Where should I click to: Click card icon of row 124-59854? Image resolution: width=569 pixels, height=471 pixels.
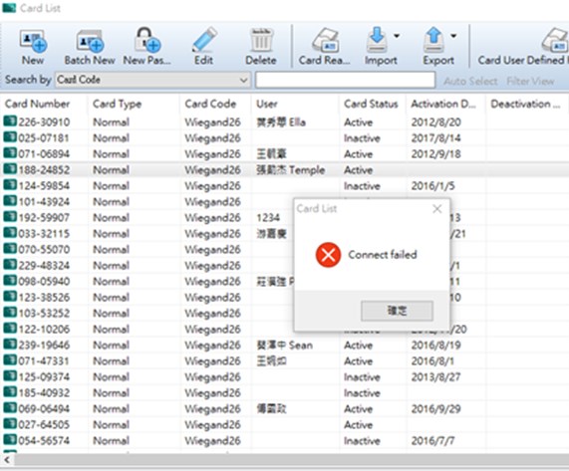(10, 184)
